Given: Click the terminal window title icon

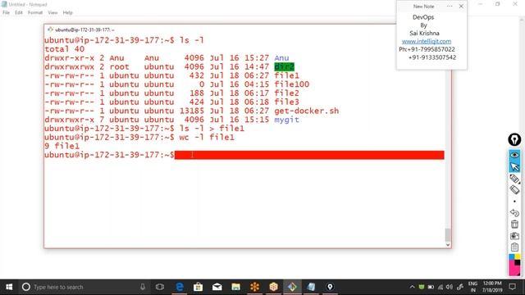Looking at the screenshot, I should pyautogui.click(x=50, y=29).
